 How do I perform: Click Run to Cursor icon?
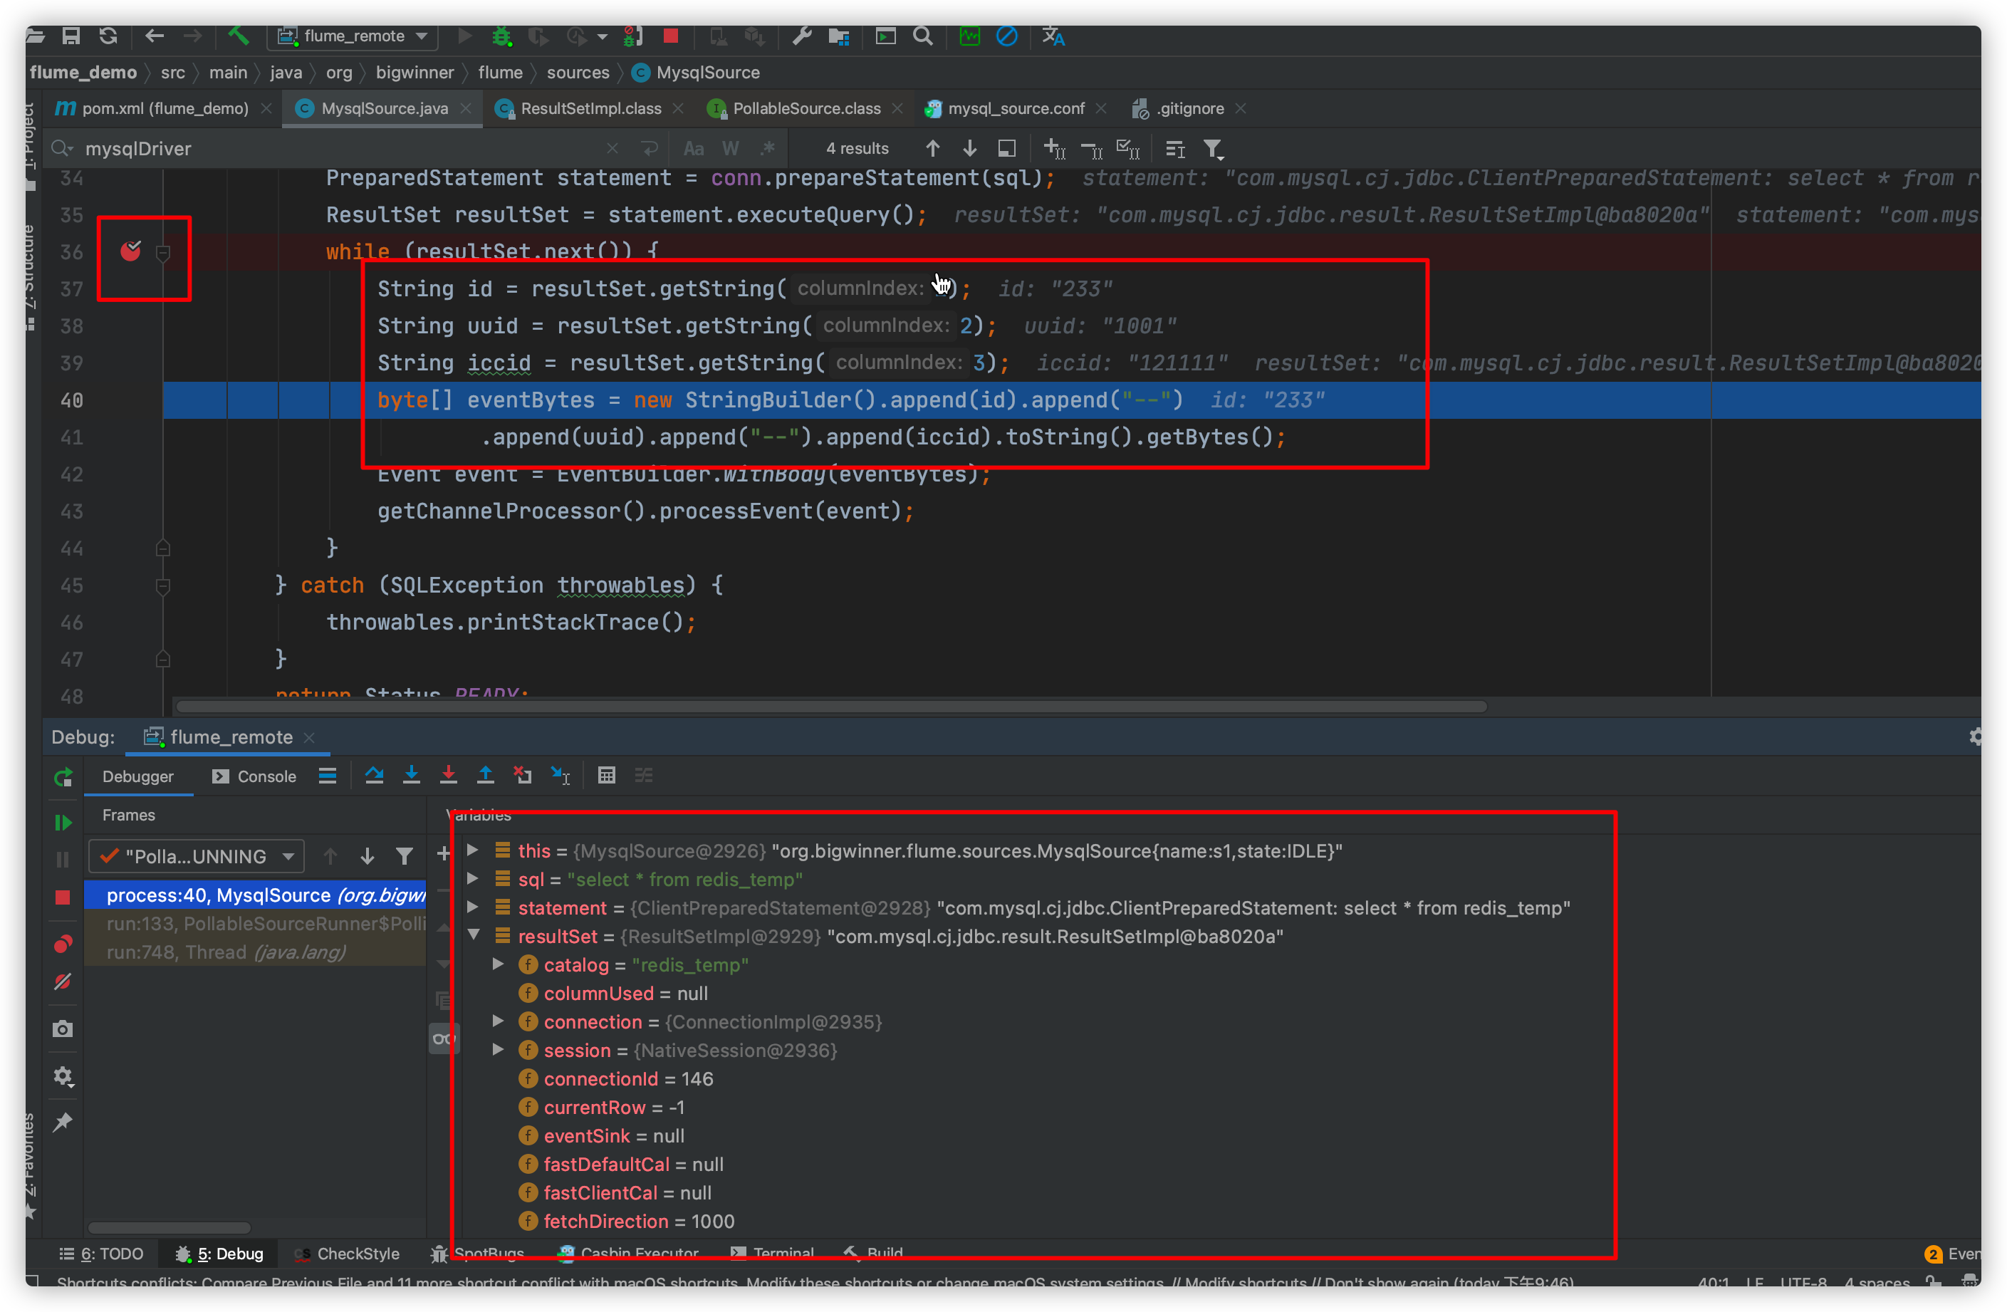click(560, 775)
